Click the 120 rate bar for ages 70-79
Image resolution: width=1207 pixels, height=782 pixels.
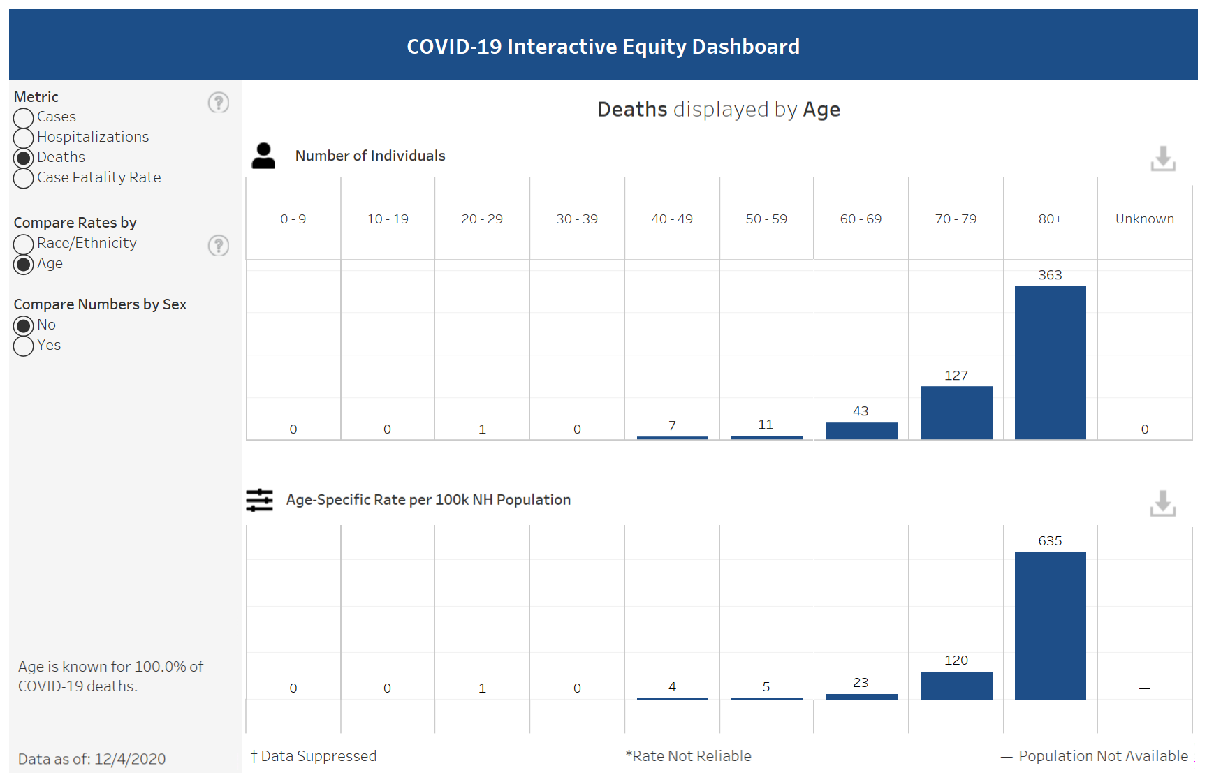(956, 685)
